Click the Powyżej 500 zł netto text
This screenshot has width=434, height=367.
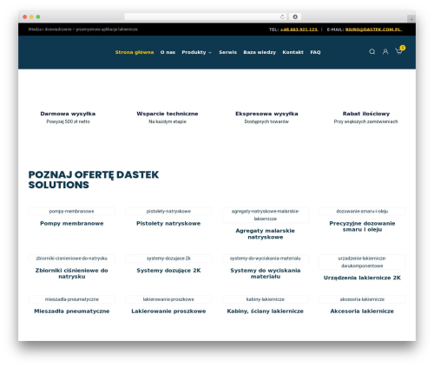point(68,121)
